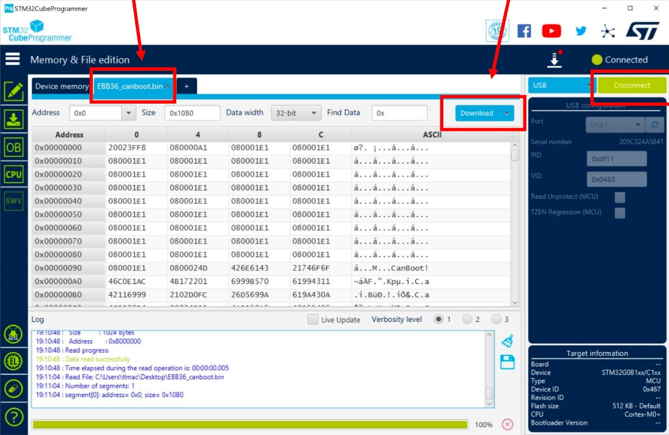Screen dimensions: 669x435
Task: Open the Facebook link icon
Action: (524, 31)
